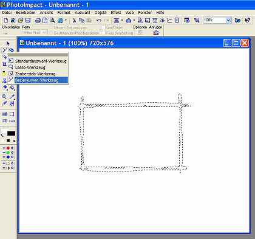Open the 100% zoom dropdown

pos(228,20)
